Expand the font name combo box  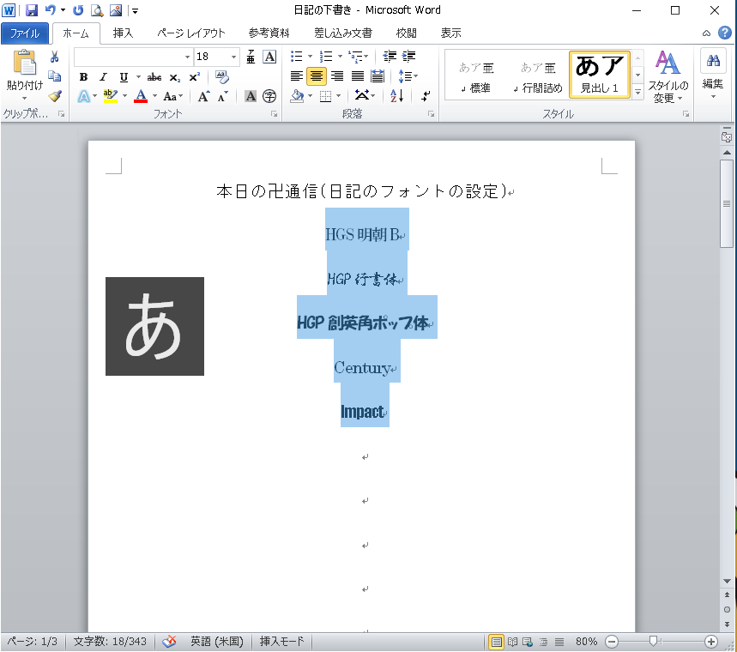[x=187, y=57]
